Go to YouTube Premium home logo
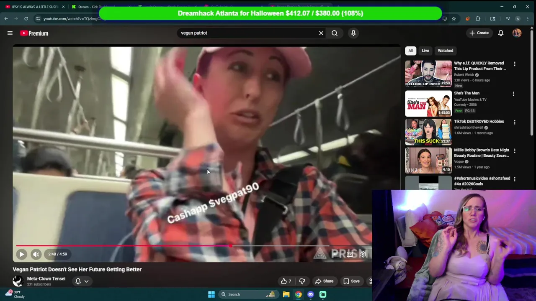Viewport: 536px width, 301px height. tap(34, 33)
